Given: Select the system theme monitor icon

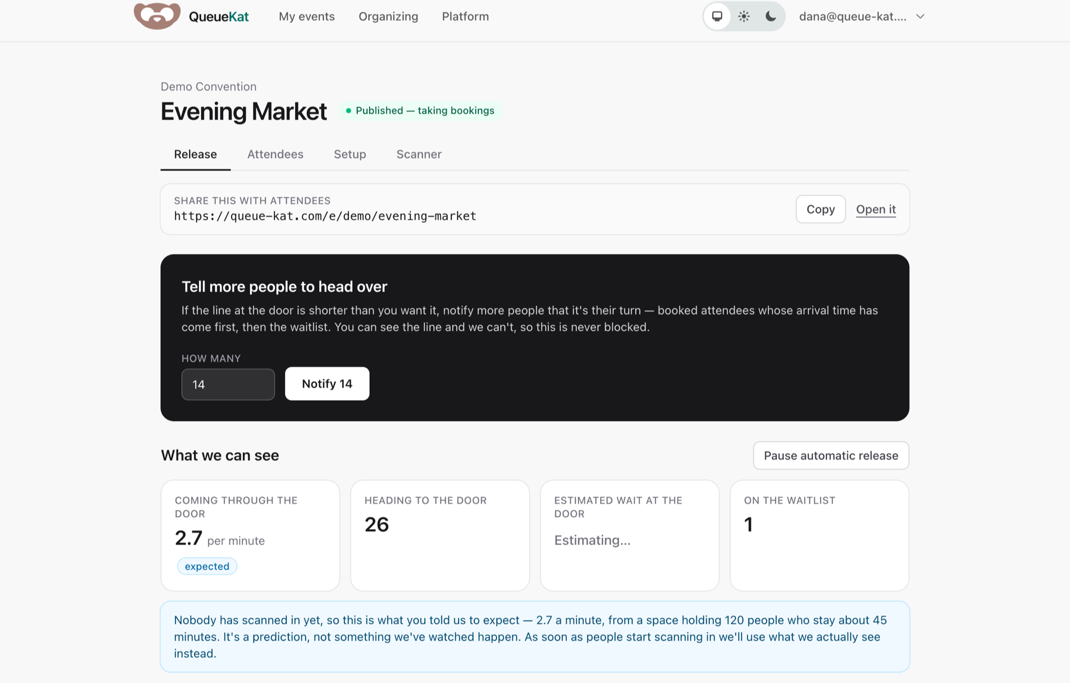Looking at the screenshot, I should (717, 16).
